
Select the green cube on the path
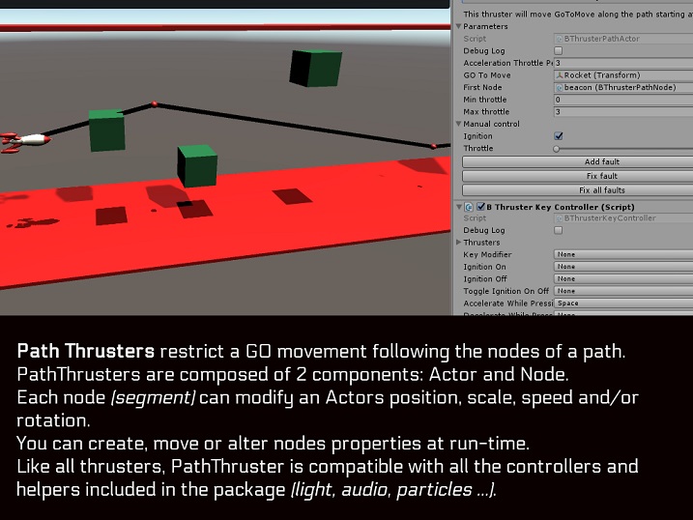click(106, 130)
